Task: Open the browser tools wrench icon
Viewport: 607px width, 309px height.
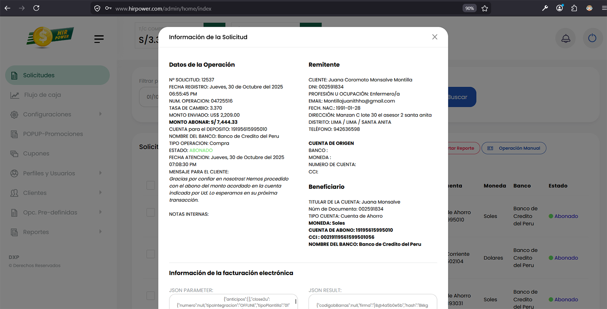Action: [545, 8]
